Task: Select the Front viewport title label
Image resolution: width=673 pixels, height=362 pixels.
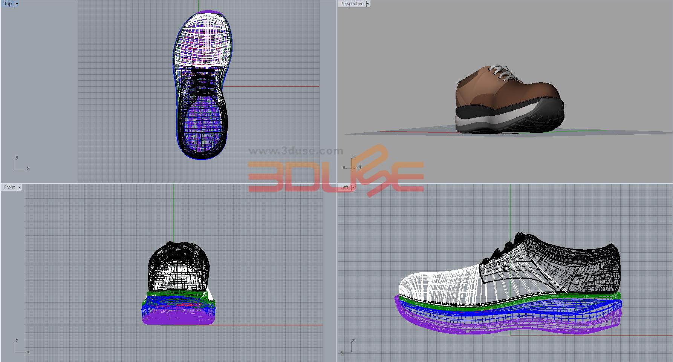Action: pos(9,187)
